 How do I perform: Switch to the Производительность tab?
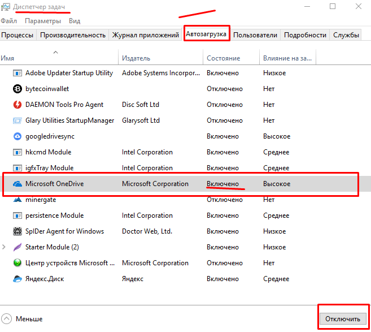click(x=73, y=35)
